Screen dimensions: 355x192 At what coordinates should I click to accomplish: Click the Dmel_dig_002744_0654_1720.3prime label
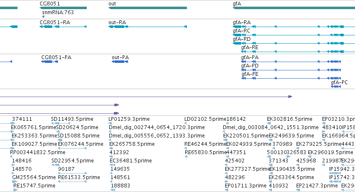157,127
